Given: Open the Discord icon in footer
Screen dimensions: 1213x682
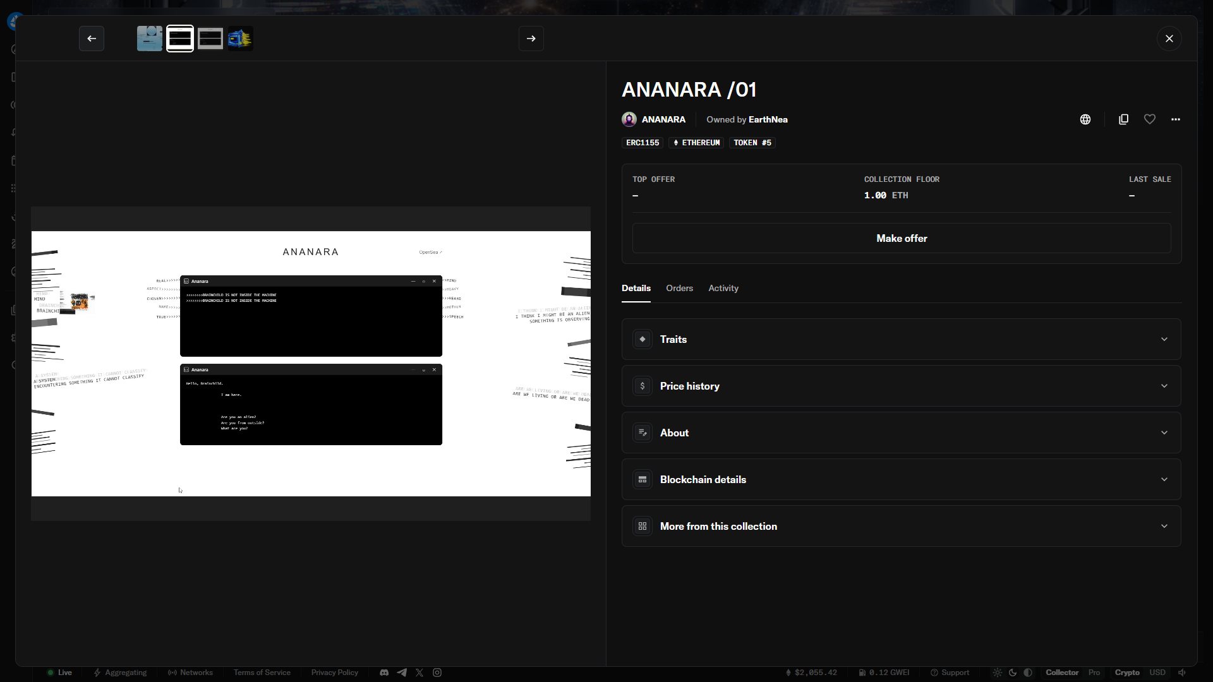Looking at the screenshot, I should click(384, 673).
